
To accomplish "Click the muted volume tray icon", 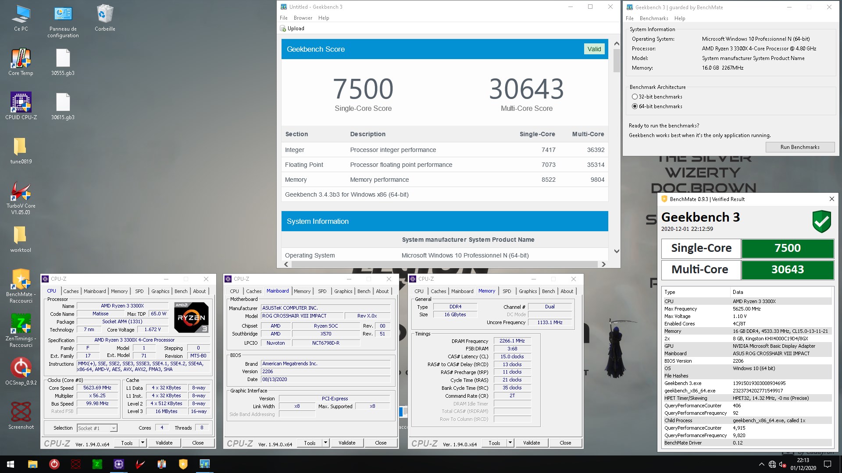I will [783, 464].
